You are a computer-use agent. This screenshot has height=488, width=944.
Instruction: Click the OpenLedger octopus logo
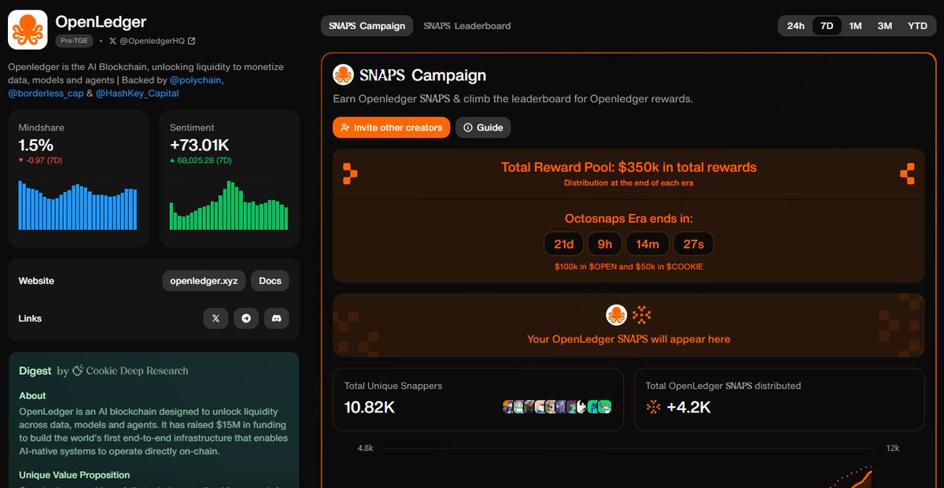click(x=28, y=30)
